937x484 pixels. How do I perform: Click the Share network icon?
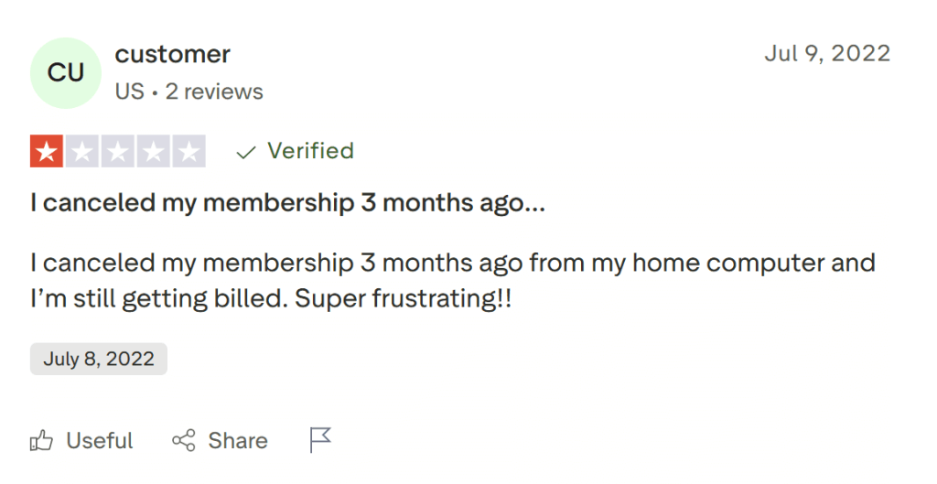pyautogui.click(x=184, y=441)
